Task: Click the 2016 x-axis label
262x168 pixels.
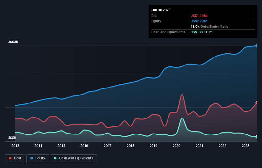Action: [84, 146]
